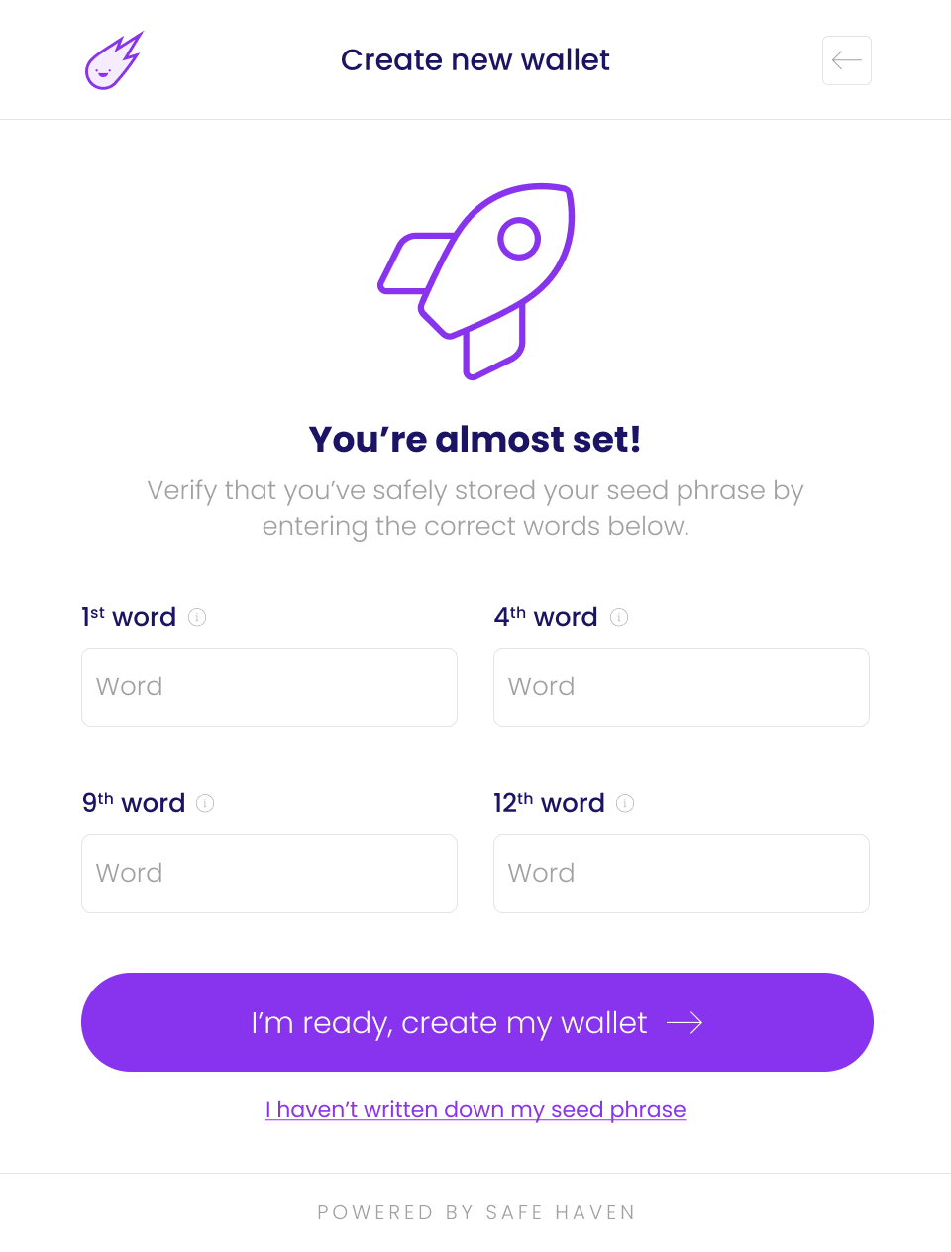Viewport: 951px width, 1252px height.
Task: Show info tooltip for 1st word
Action: tap(197, 617)
